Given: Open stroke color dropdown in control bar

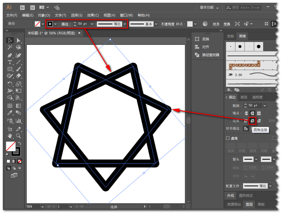Looking at the screenshot, I should (55, 24).
